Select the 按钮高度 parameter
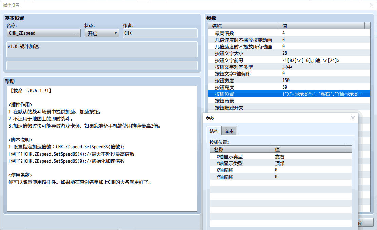 click(x=289, y=87)
